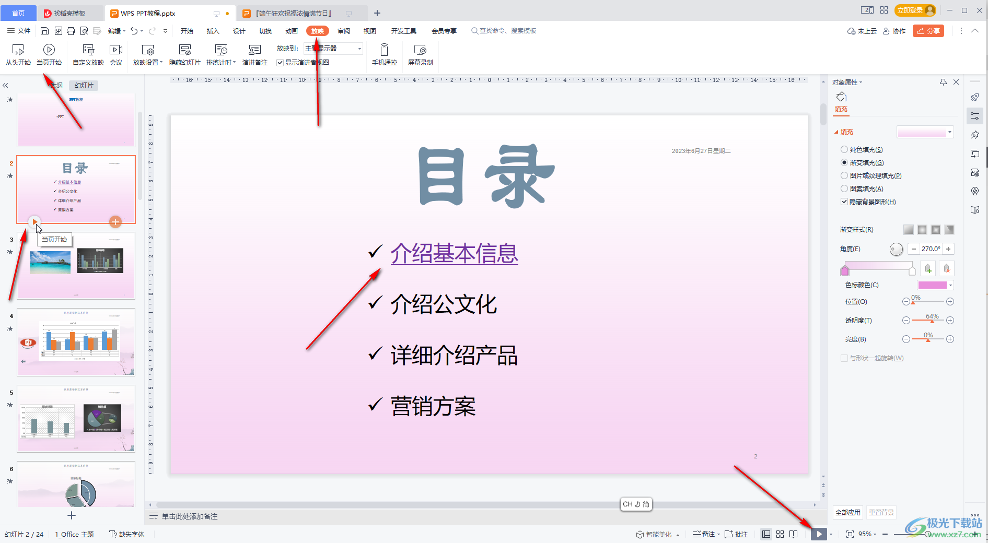Open rehearse timings (排练计时)

[221, 55]
